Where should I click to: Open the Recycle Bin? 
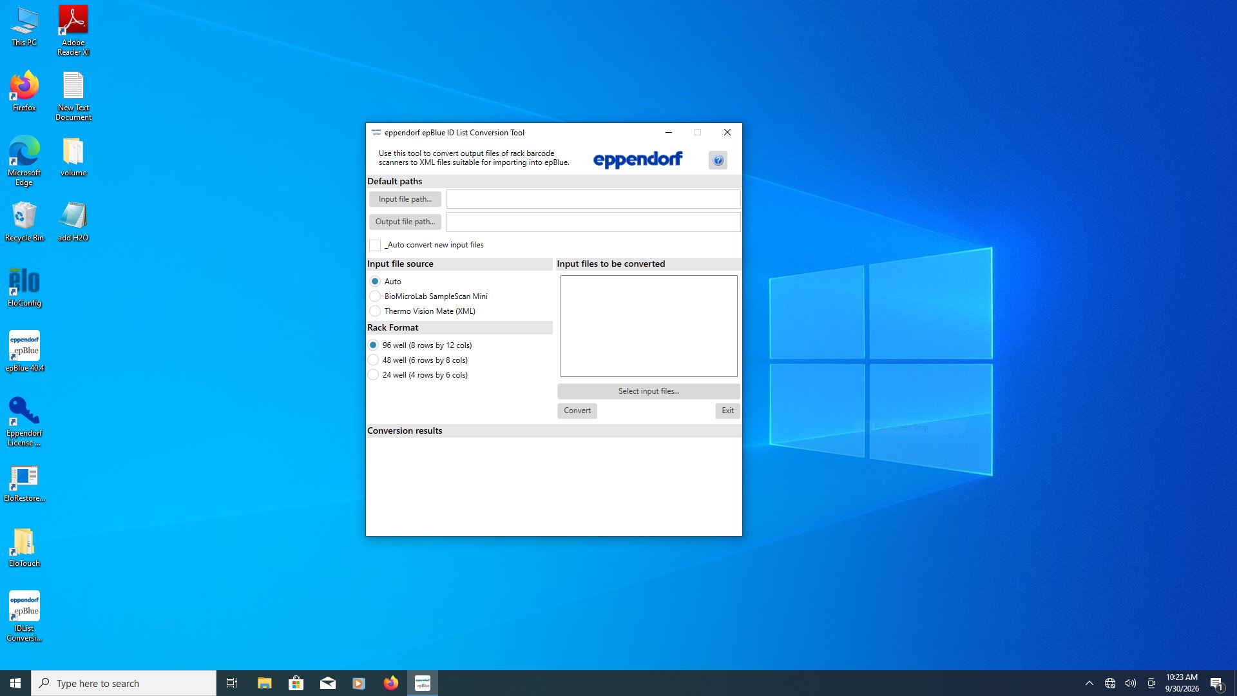tap(24, 222)
